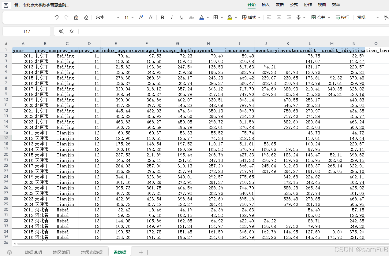Center align text

[279, 17]
